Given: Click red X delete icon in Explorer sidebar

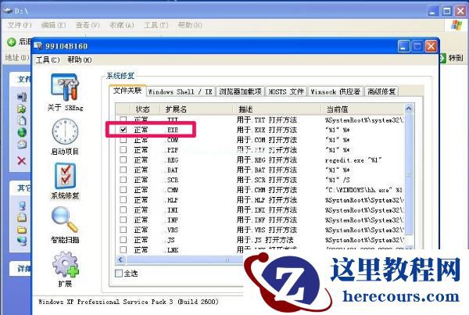Looking at the screenshot, I should click(x=22, y=161).
